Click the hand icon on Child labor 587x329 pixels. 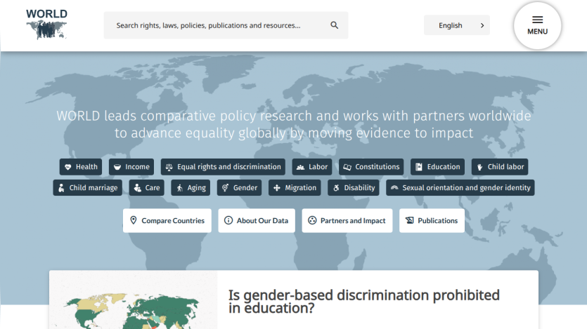(x=479, y=167)
